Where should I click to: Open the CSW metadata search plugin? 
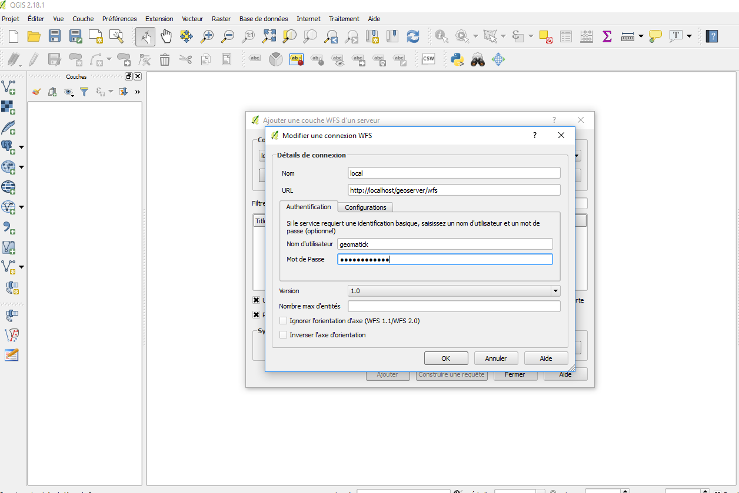[428, 59]
